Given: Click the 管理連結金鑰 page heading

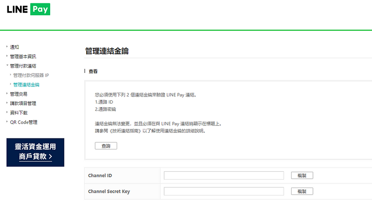Looking at the screenshot, I should point(107,51).
